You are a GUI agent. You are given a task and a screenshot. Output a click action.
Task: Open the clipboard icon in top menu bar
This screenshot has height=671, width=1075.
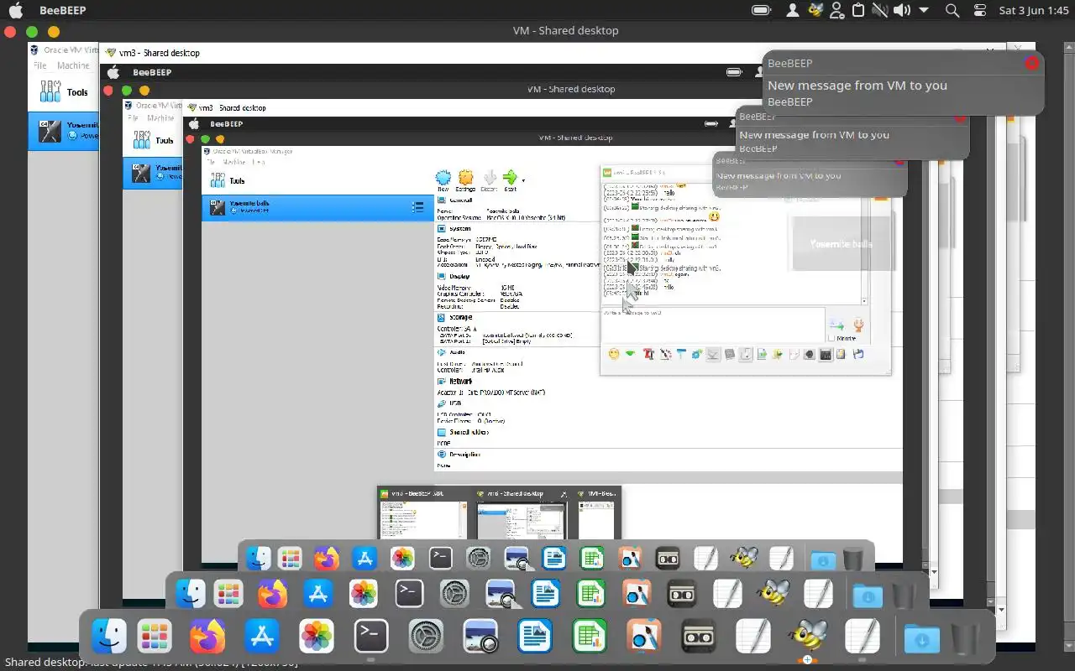[858, 10]
